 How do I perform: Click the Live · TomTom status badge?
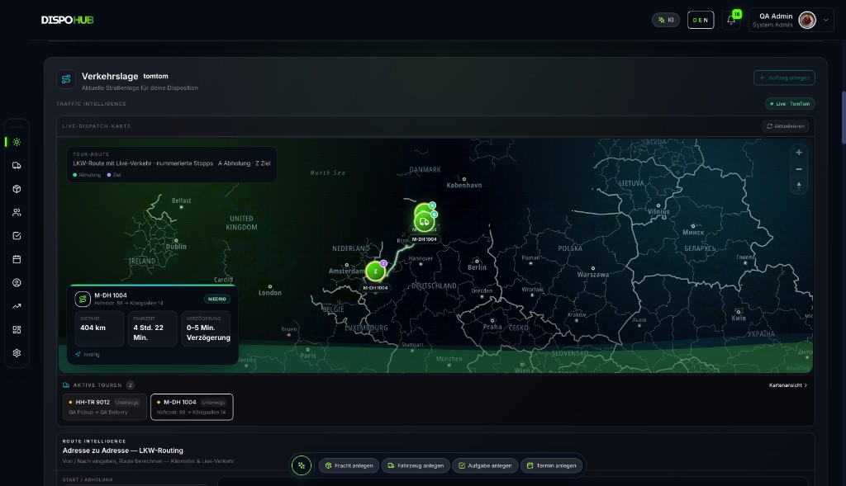[790, 103]
